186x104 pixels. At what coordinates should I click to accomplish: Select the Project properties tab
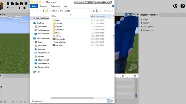tap(149, 15)
